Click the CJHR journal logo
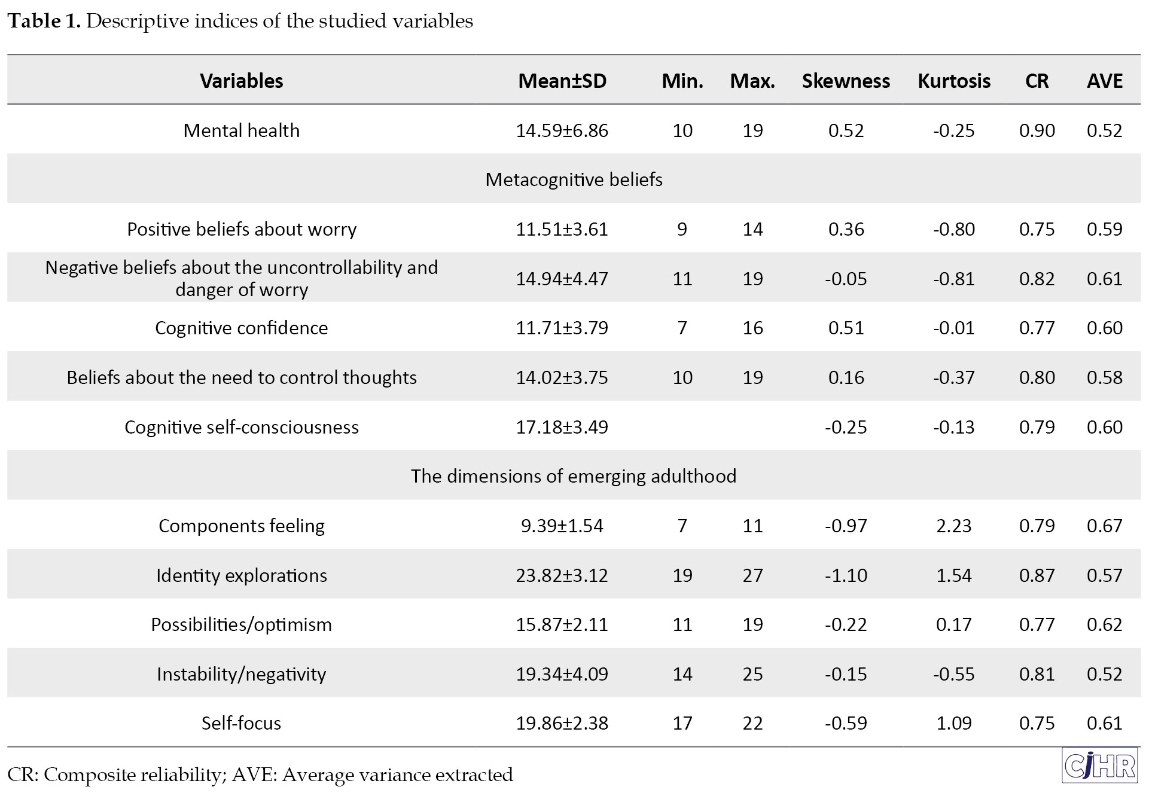Viewport: 1149px width, 796px height. [x=1101, y=766]
